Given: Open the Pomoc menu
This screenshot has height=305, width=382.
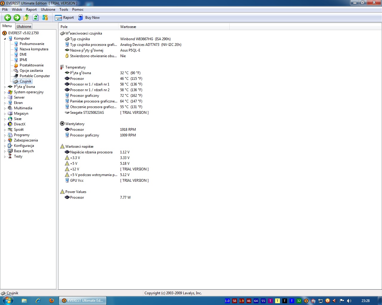Looking at the screenshot, I should 78,10.
